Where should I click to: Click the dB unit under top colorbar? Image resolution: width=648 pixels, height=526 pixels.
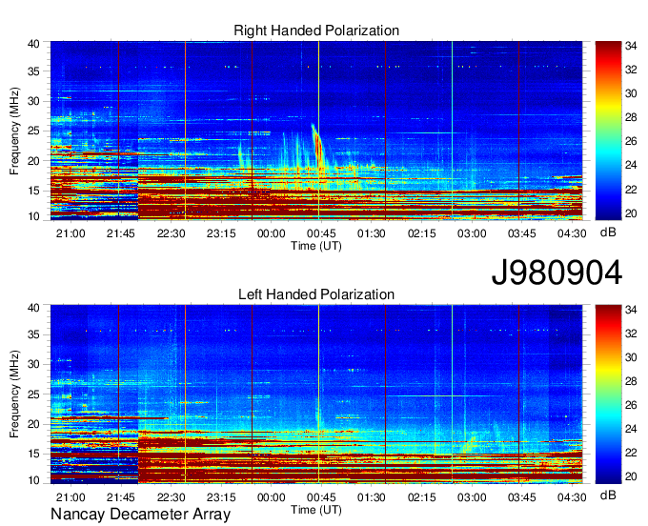[x=608, y=233]
